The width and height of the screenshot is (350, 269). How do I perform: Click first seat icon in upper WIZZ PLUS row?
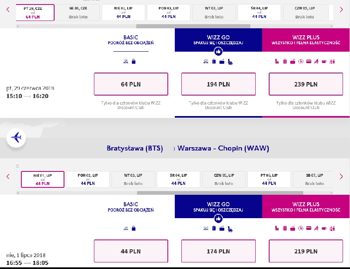click(277, 62)
